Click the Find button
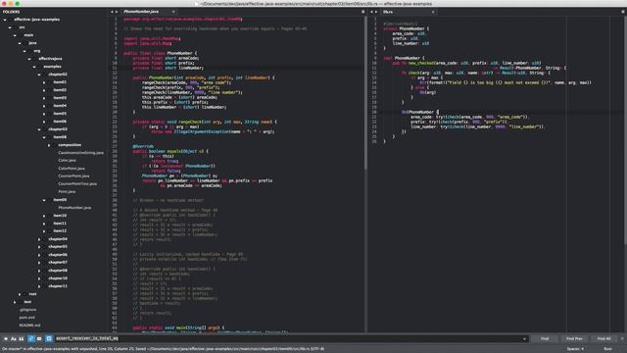 tap(545, 338)
